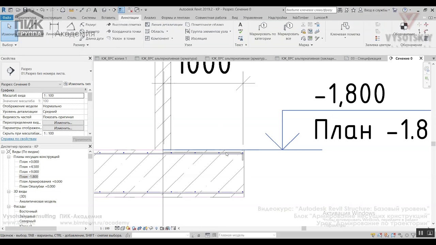This screenshot has height=245, width=436.
Task: Click the Save icon in quick access toolbar
Action: pos(25,10)
